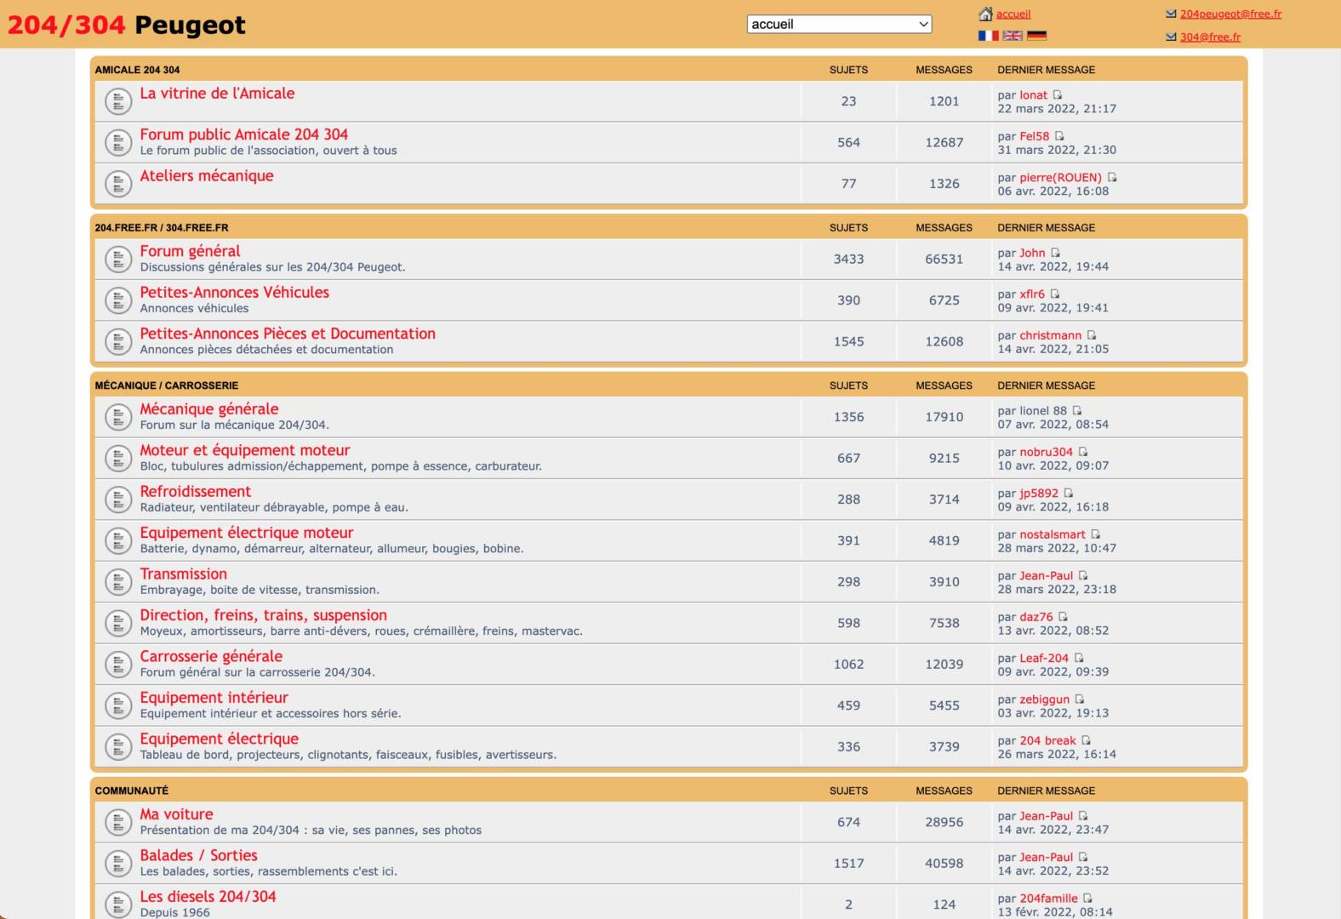Click forum icon for Refroidissement
The image size is (1341, 919).
click(118, 499)
